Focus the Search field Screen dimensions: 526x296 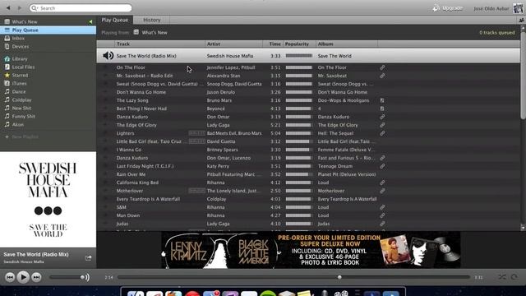pos(81,8)
